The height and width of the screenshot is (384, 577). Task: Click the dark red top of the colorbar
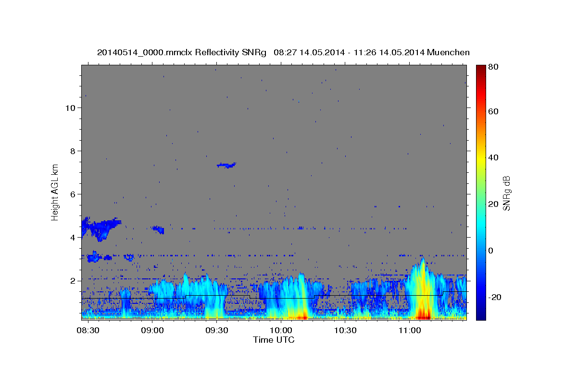pyautogui.click(x=480, y=68)
